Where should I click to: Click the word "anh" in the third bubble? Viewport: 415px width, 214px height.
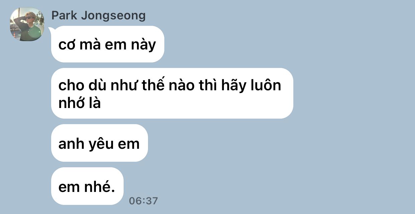point(68,144)
